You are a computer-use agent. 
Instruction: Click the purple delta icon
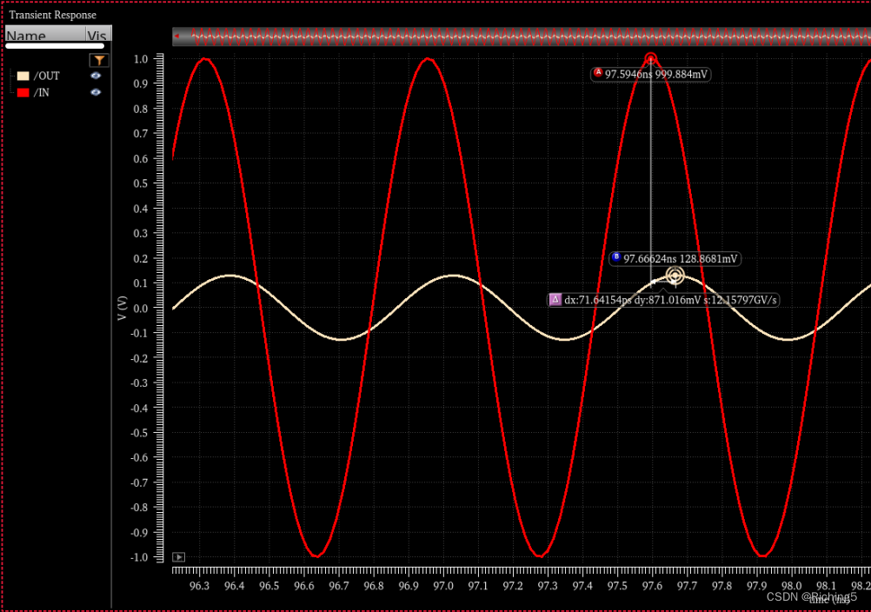[x=555, y=300]
